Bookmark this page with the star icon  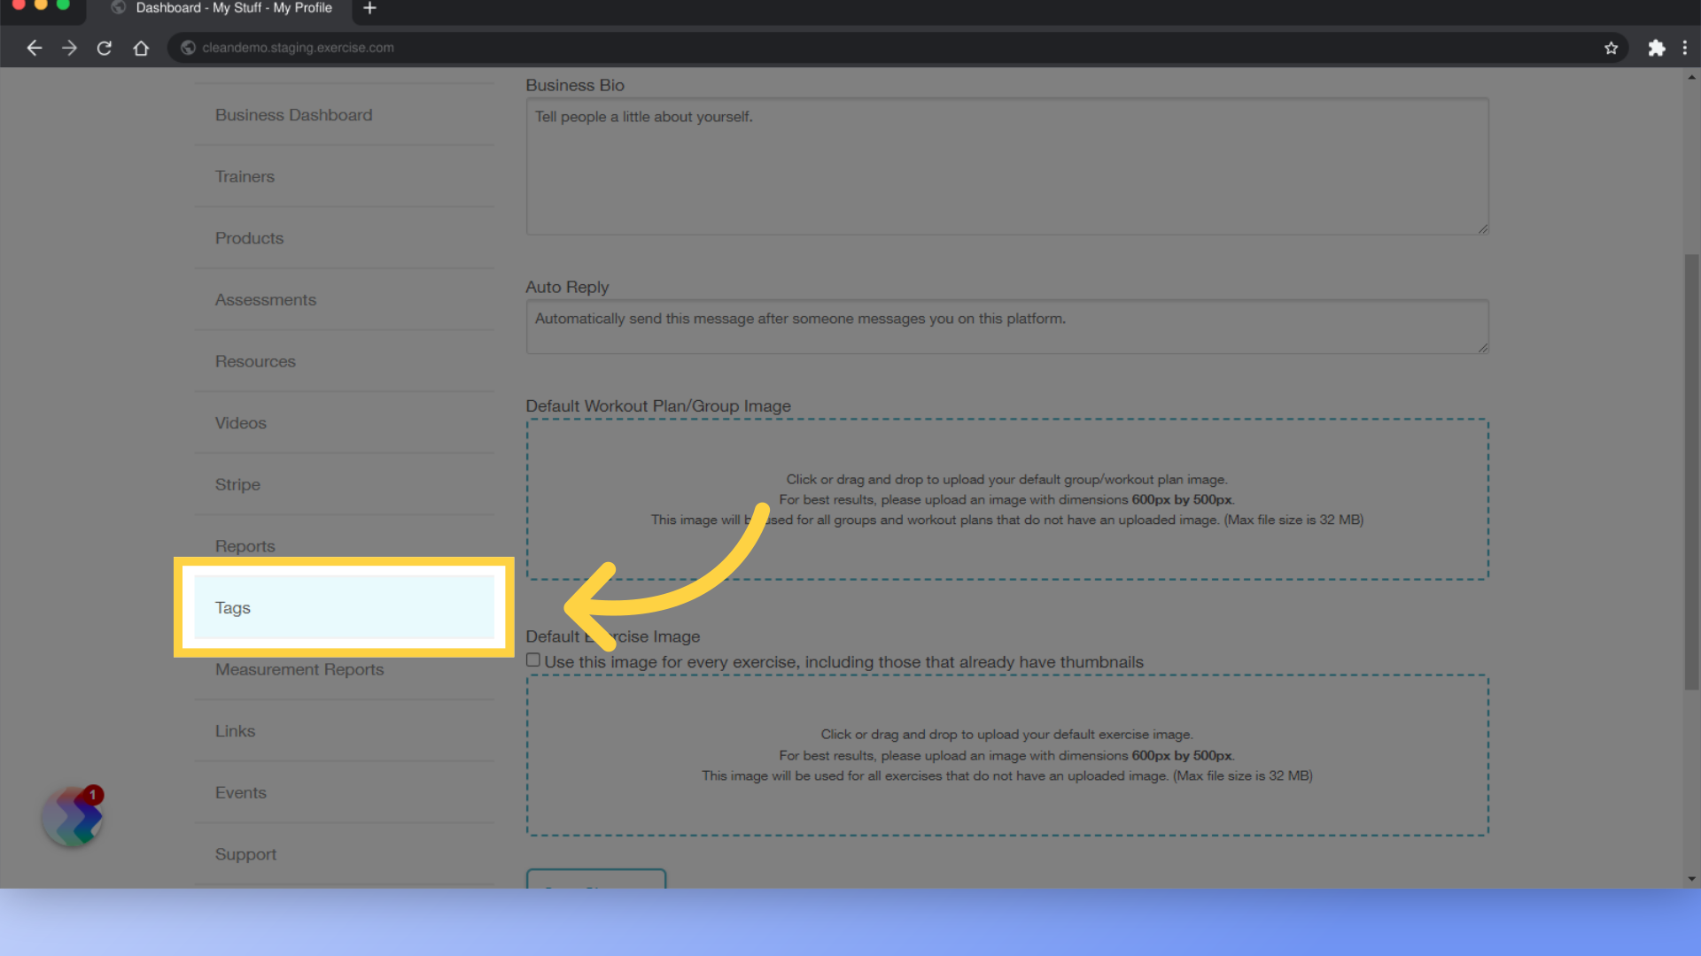pyautogui.click(x=1611, y=48)
